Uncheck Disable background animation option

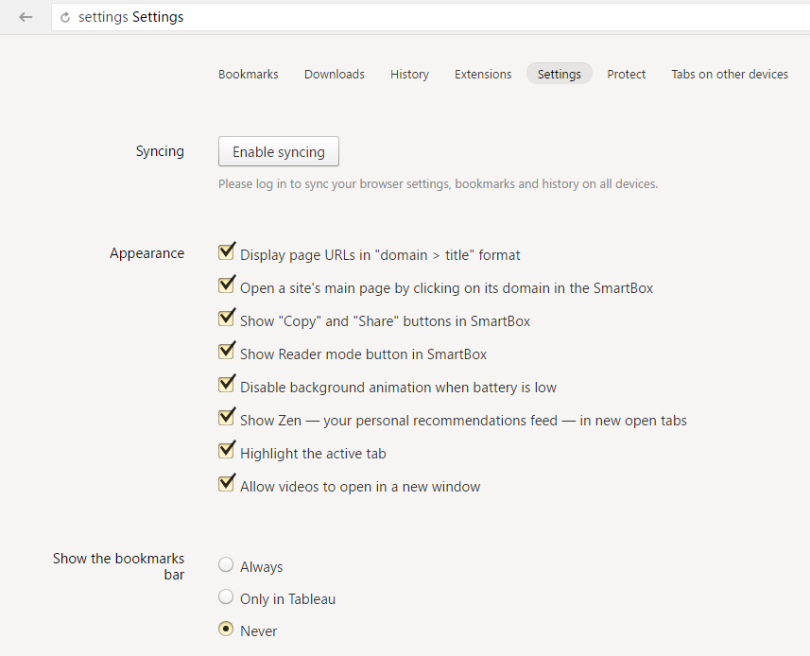(226, 385)
